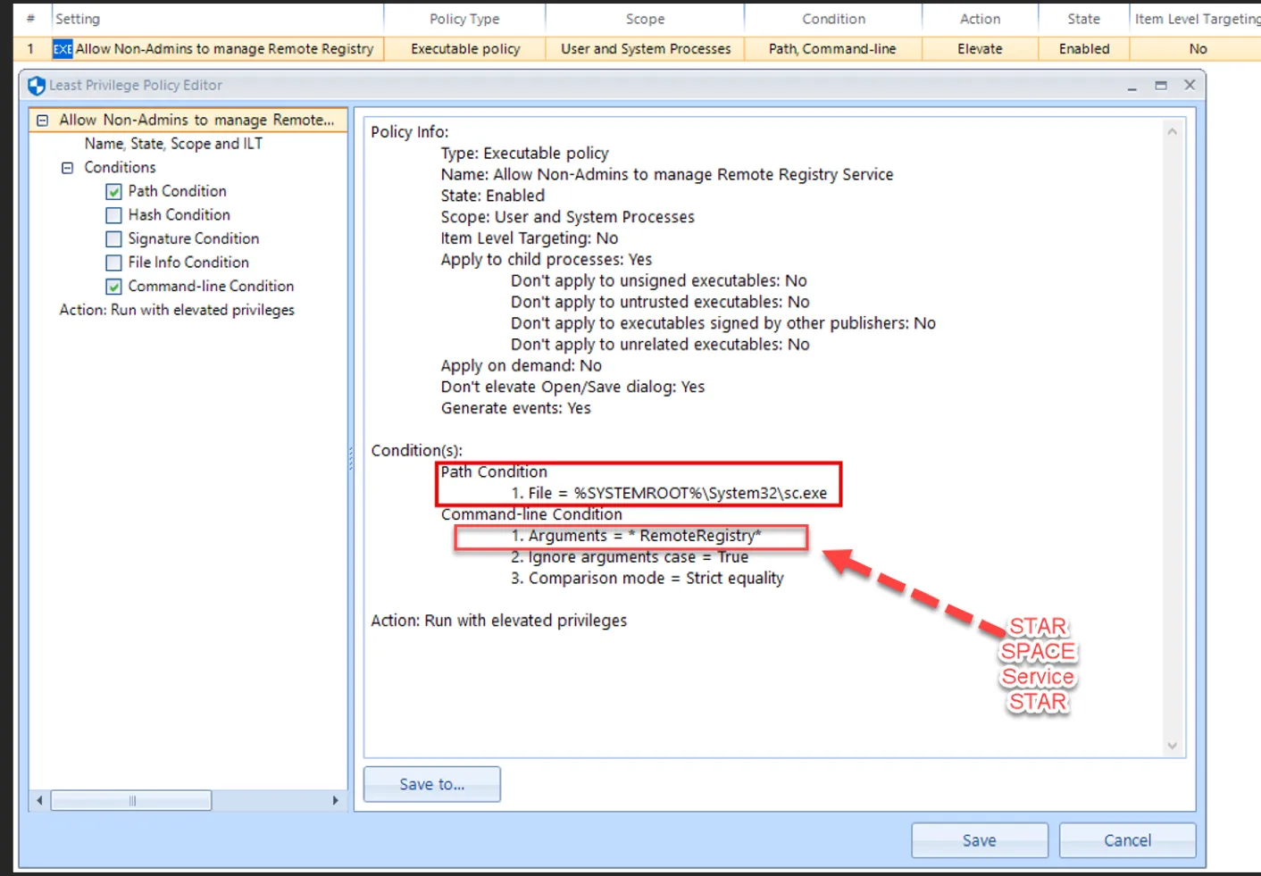This screenshot has height=876, width=1261.
Task: Close the Least Privilege Policy Editor
Action: click(1189, 85)
